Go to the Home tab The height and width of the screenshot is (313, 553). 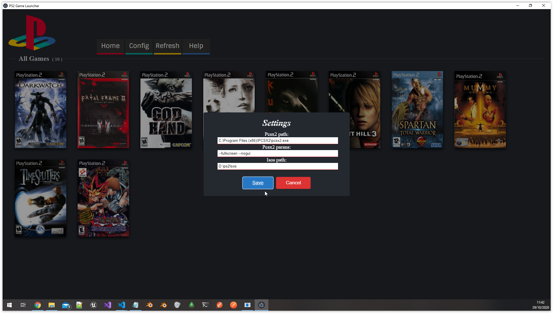pos(110,46)
